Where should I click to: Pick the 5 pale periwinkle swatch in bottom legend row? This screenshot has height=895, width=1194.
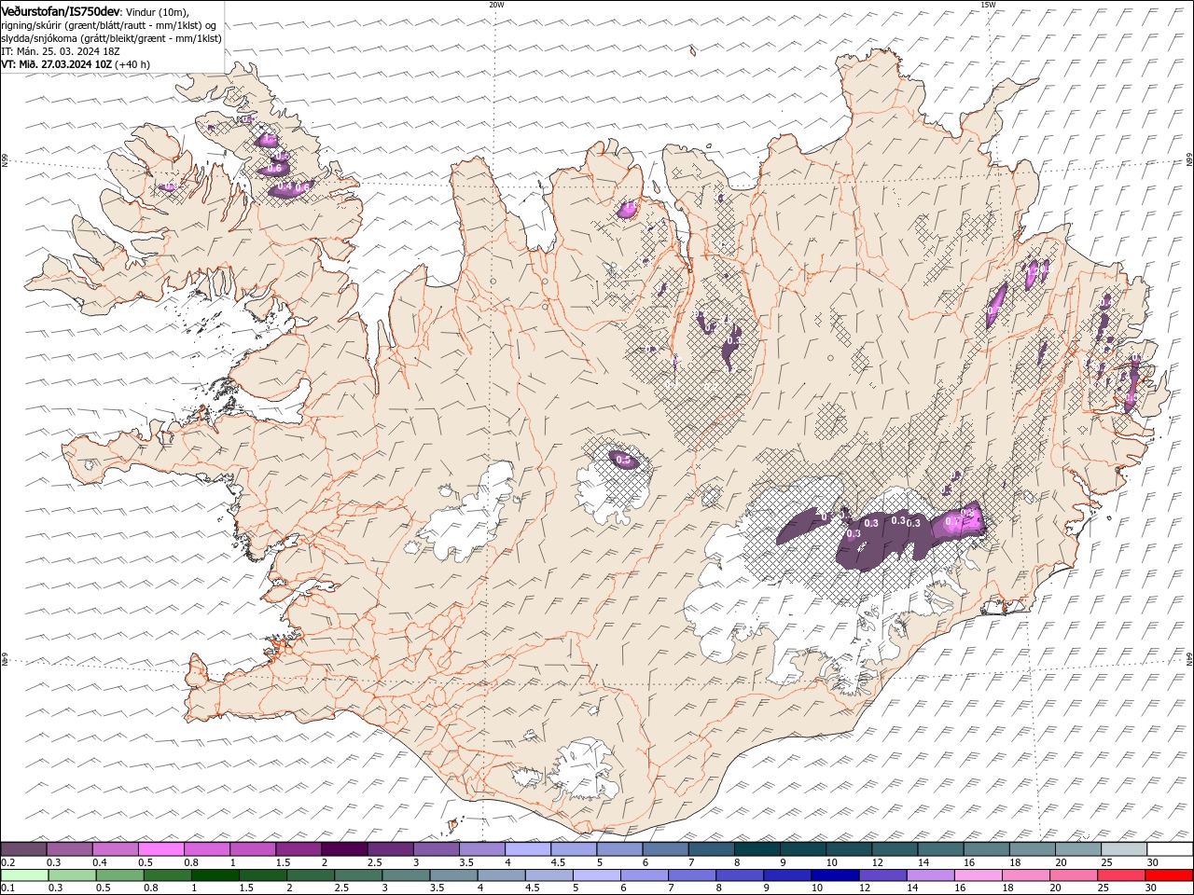597,875
